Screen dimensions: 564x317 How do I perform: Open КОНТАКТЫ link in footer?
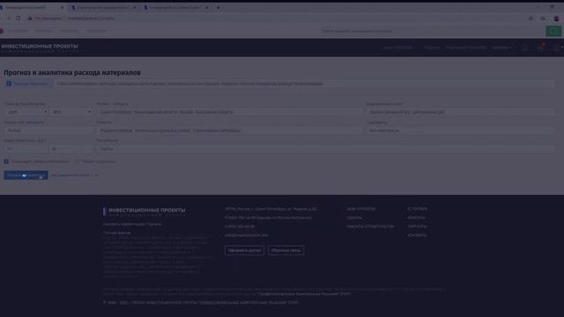[x=417, y=235]
